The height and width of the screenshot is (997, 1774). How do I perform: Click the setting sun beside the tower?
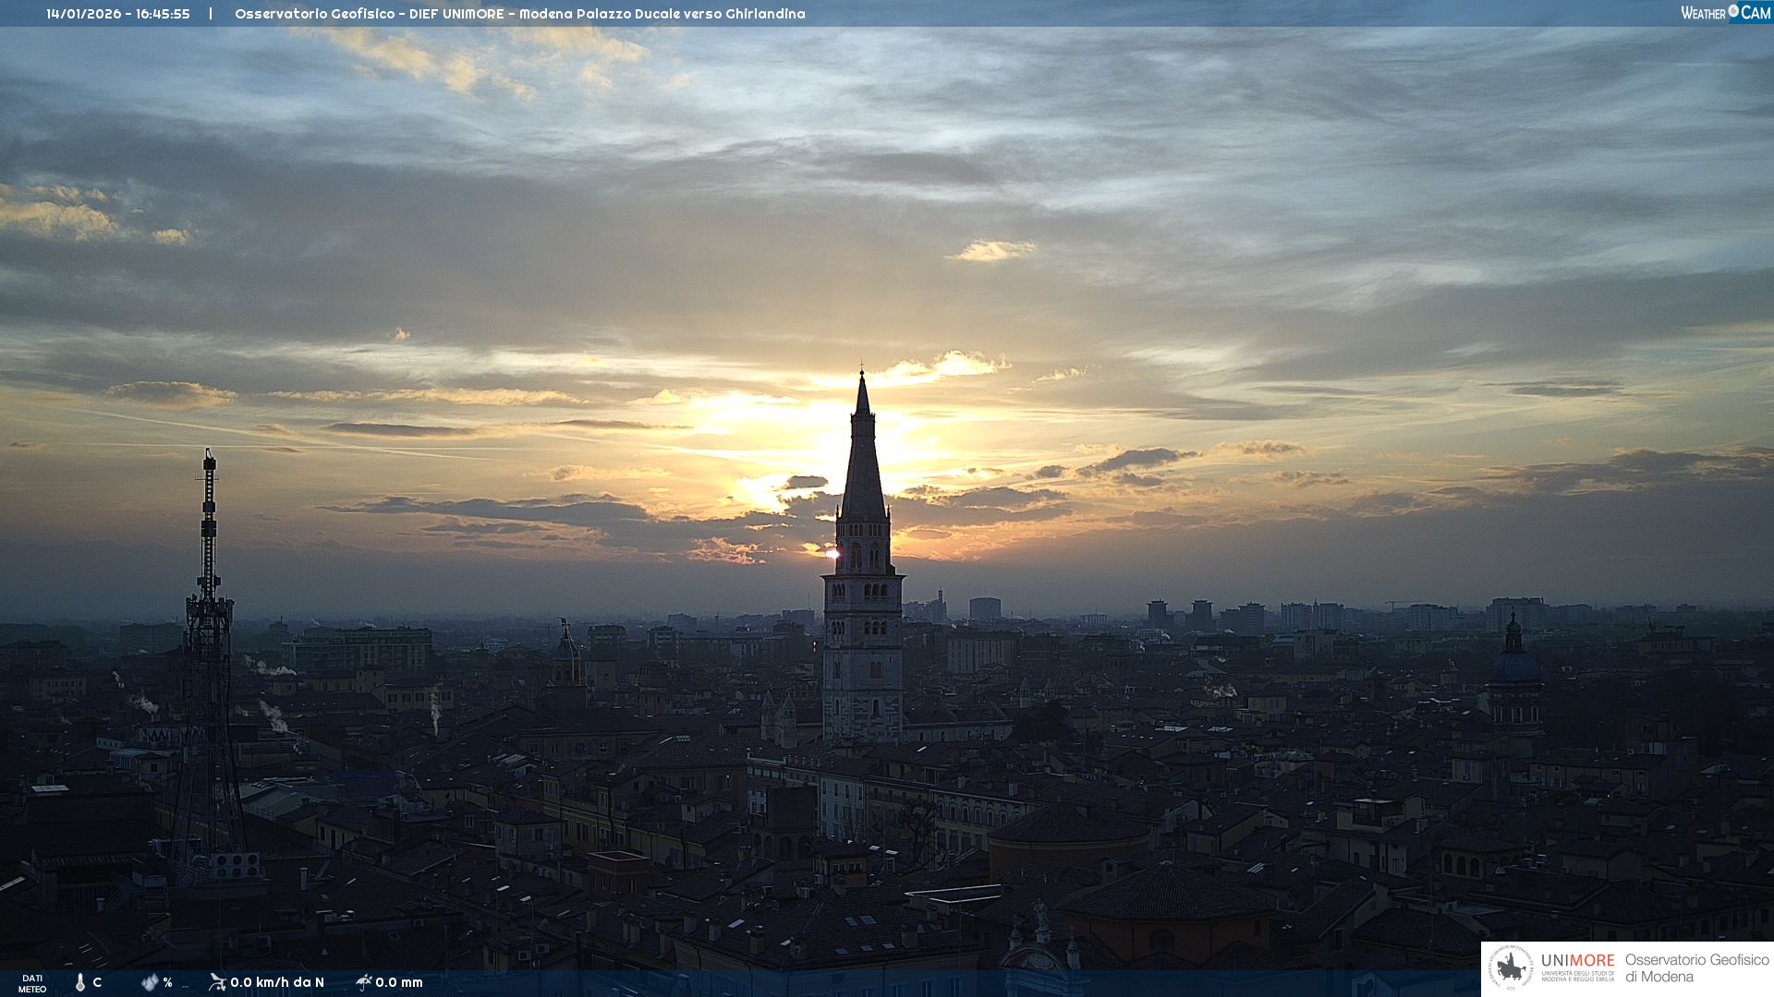pos(831,554)
